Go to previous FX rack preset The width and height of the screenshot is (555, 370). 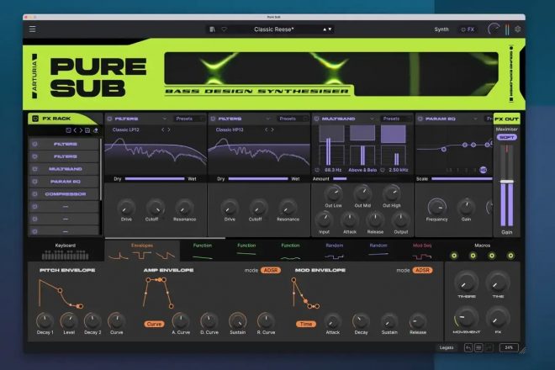[x=75, y=130]
